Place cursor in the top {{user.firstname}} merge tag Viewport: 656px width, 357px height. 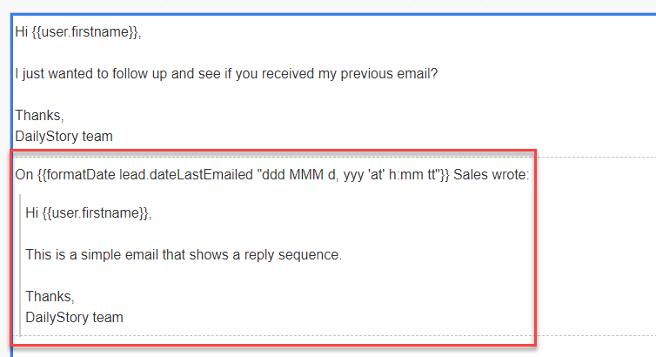click(x=85, y=32)
